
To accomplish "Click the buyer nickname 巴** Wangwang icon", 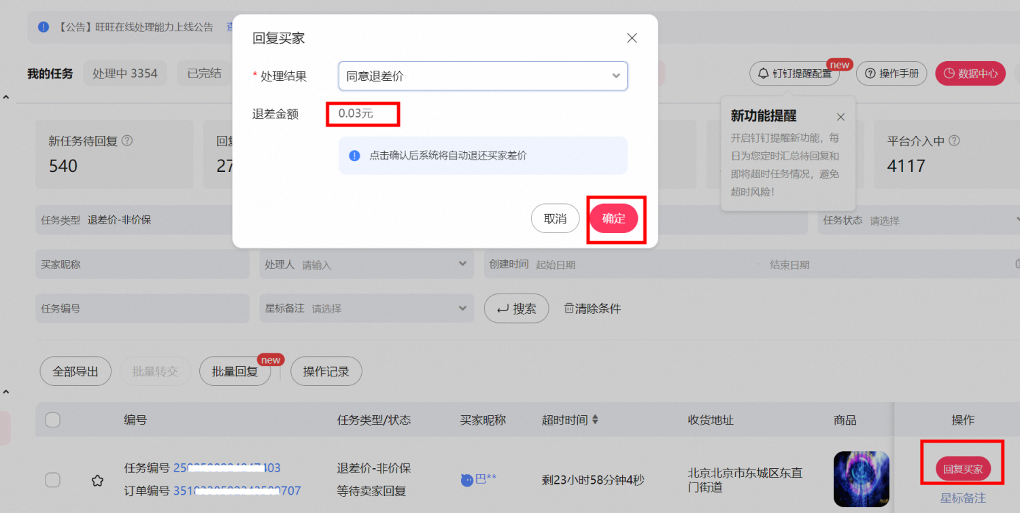I will pos(466,480).
